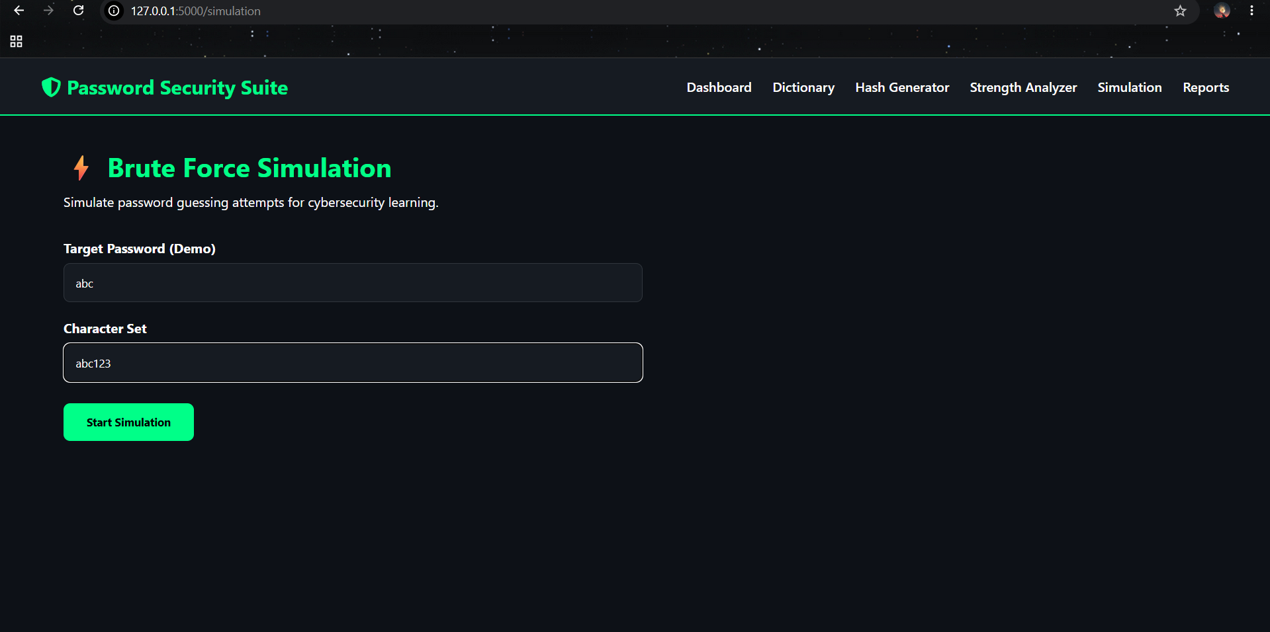Click the Target Password (Demo) label

tap(140, 249)
